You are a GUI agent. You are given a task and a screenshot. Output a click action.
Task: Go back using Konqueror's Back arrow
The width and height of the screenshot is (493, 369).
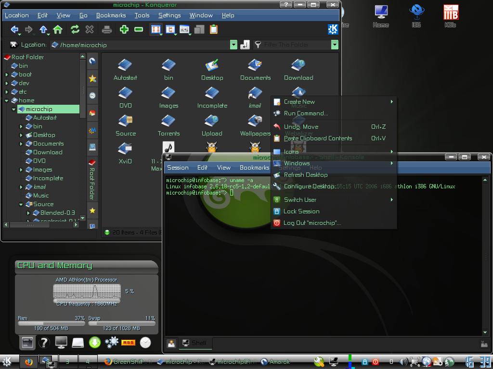pos(14,29)
